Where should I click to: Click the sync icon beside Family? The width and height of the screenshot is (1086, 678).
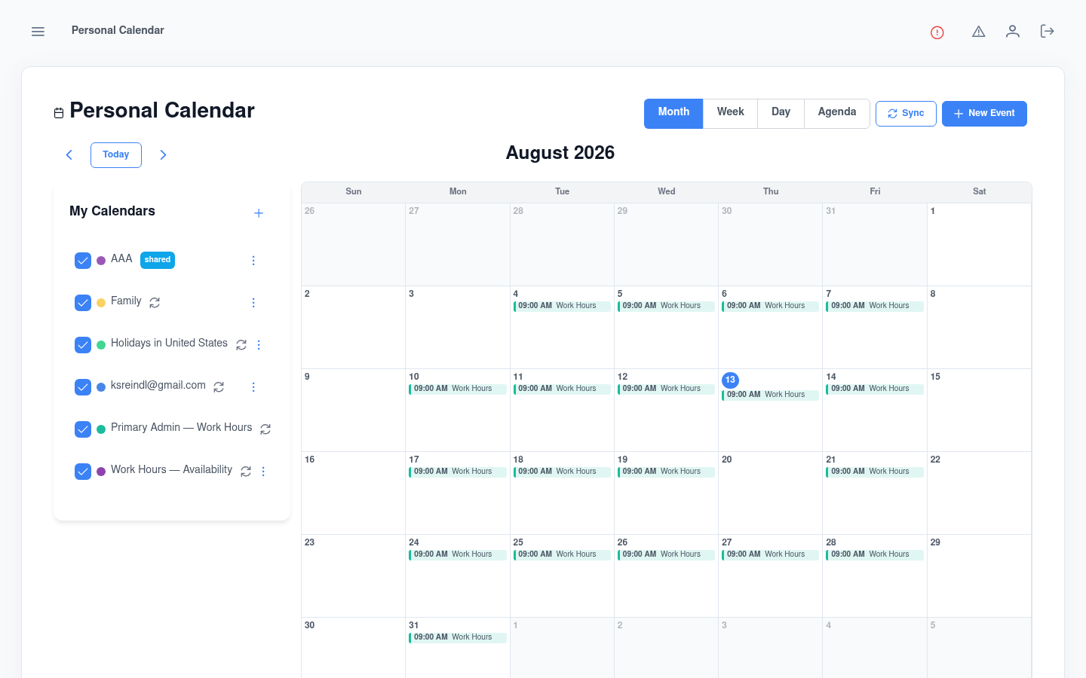click(155, 302)
